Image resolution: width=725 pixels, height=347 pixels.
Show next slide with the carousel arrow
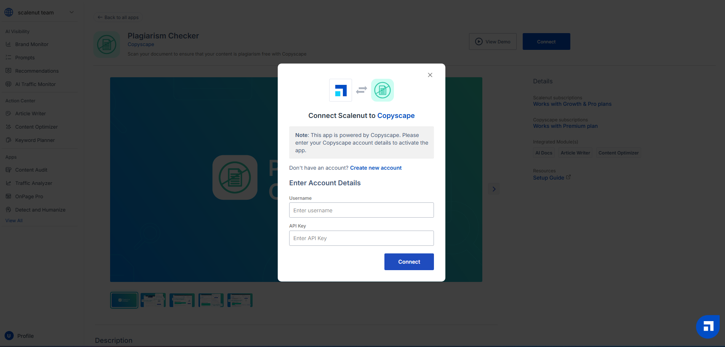[x=494, y=189]
